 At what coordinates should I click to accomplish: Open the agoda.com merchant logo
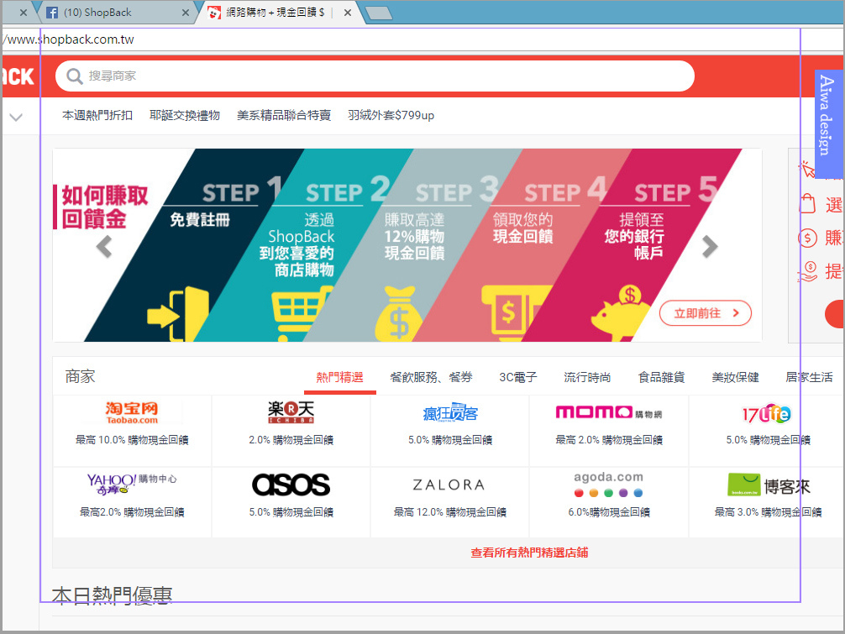[x=608, y=485]
